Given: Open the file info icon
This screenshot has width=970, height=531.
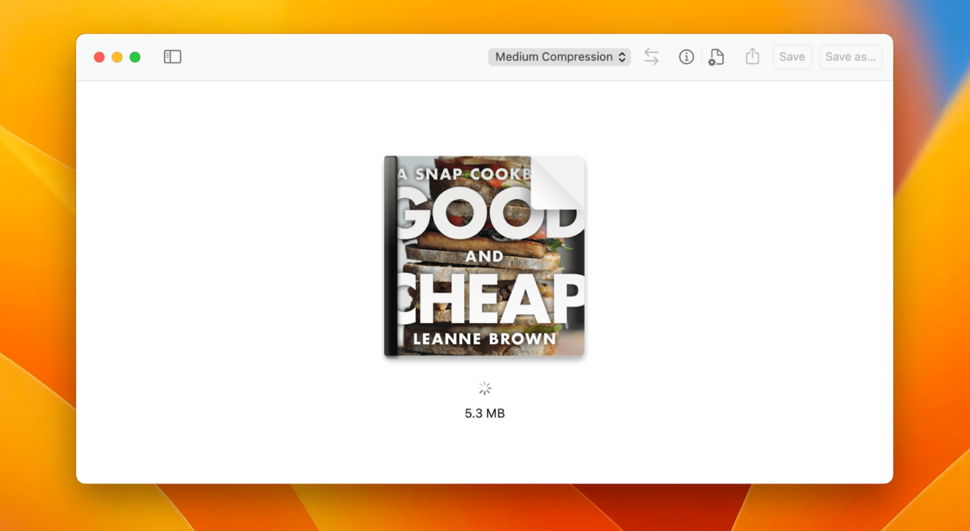Looking at the screenshot, I should click(x=686, y=57).
